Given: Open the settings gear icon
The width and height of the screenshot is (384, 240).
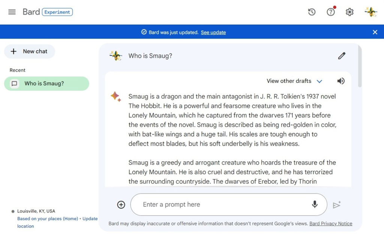Looking at the screenshot, I should click(x=349, y=12).
